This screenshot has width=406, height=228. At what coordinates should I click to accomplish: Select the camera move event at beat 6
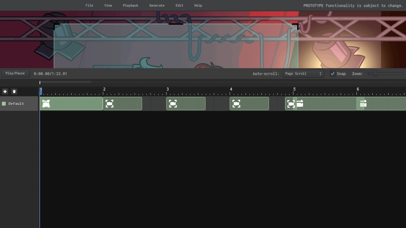click(x=363, y=104)
